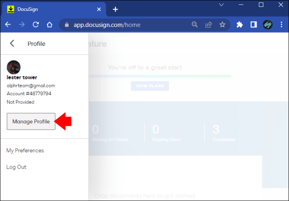Image resolution: width=289 pixels, height=201 pixels.
Task: Click the account setup progress bar
Action: [x=160, y=76]
